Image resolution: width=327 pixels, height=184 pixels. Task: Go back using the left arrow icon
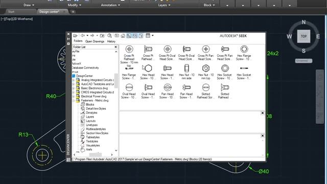coord(83,35)
